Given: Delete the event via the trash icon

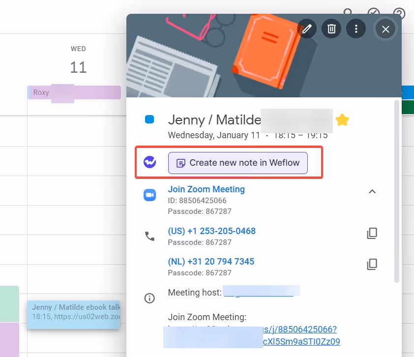Looking at the screenshot, I should tap(331, 29).
